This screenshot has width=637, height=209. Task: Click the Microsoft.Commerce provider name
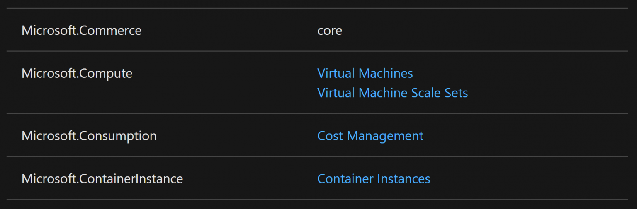(x=81, y=30)
